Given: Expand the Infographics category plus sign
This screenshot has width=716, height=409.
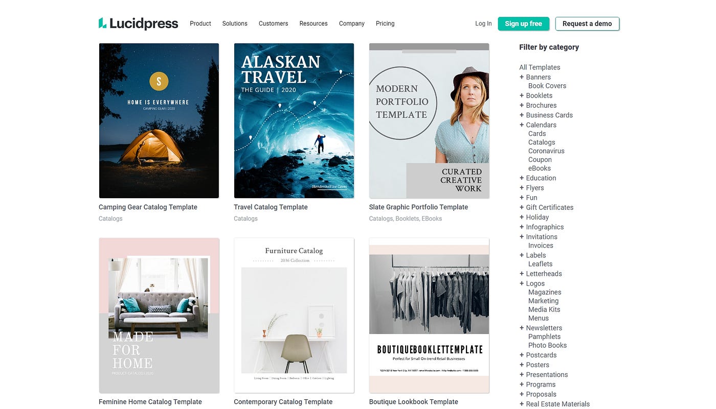Looking at the screenshot, I should [x=522, y=227].
